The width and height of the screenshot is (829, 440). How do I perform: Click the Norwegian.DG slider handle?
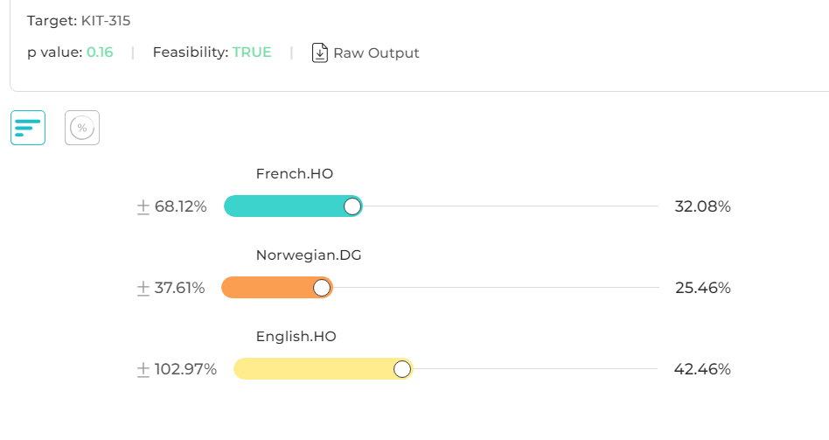click(322, 288)
